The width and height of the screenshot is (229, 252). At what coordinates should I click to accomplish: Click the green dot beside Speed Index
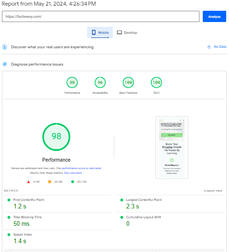click(9, 235)
